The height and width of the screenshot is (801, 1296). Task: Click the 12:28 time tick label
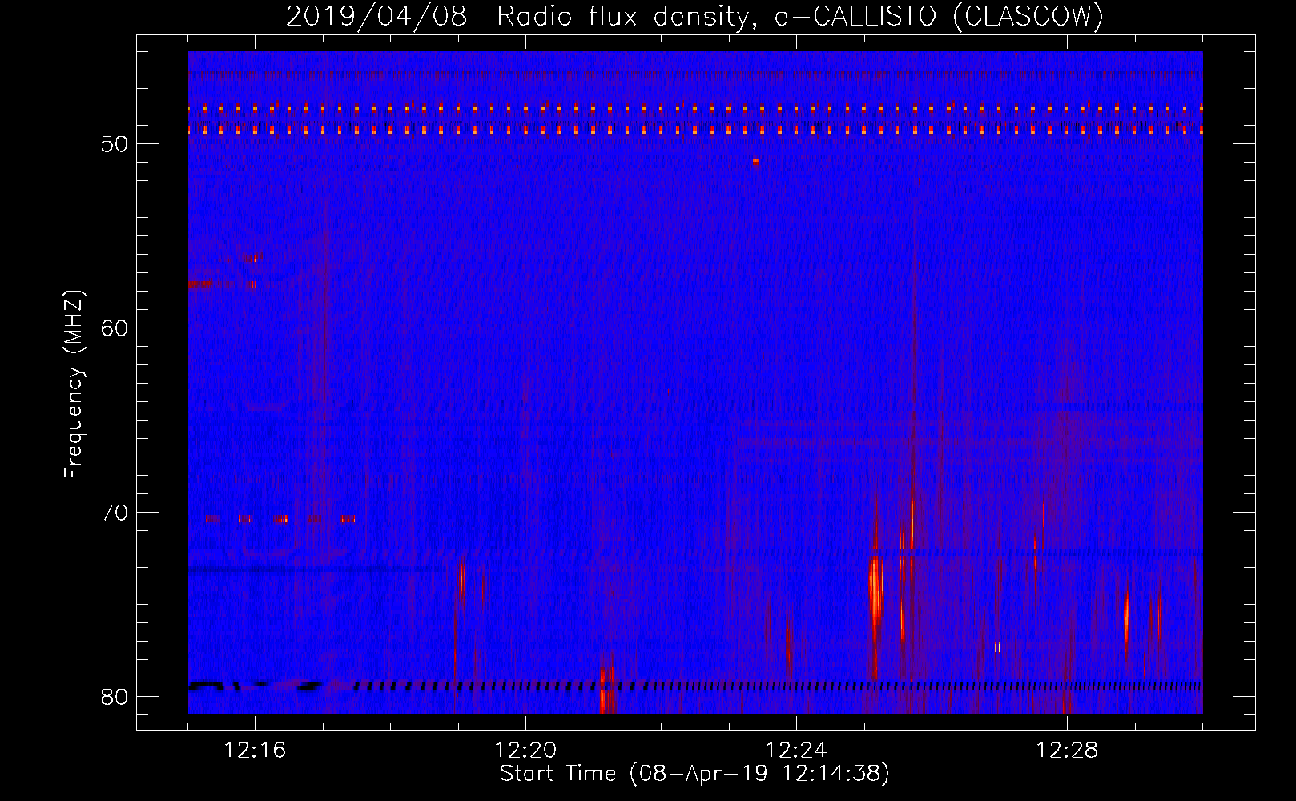pyautogui.click(x=1067, y=750)
